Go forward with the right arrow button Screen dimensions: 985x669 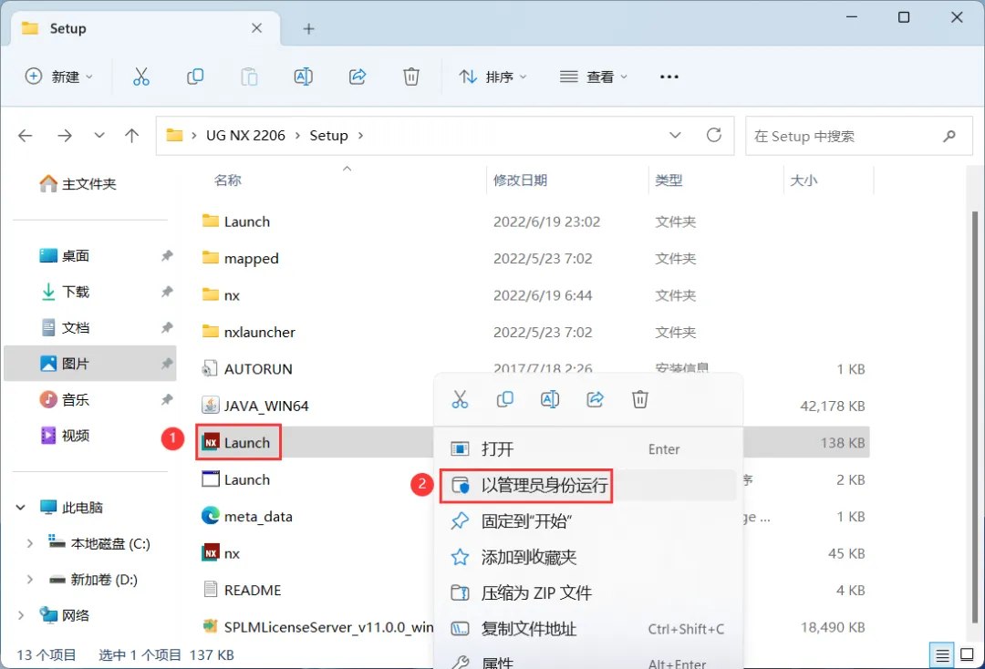pos(65,136)
